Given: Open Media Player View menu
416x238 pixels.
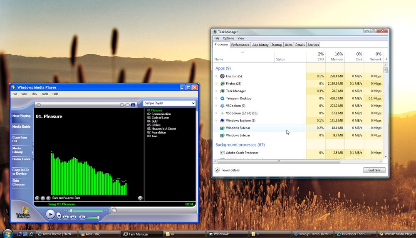Looking at the screenshot, I should click(x=25, y=94).
